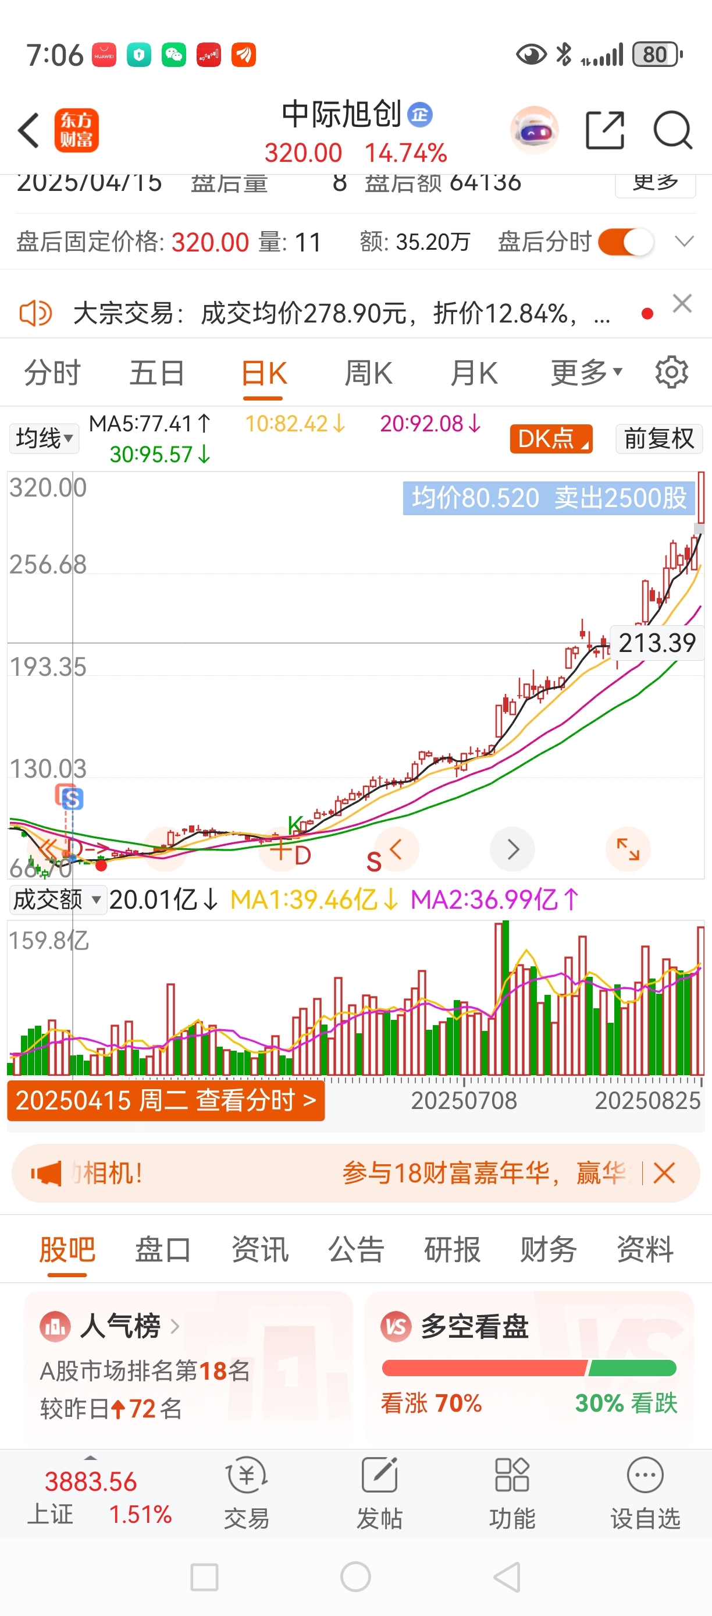Open the 更多 period dropdown
The height and width of the screenshot is (1616, 712).
point(586,373)
